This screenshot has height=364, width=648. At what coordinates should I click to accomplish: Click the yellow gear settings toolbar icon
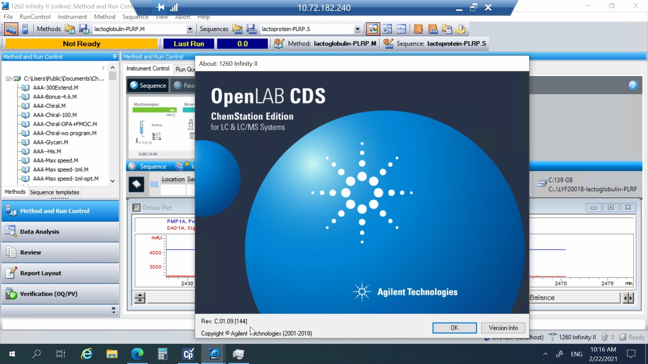pos(461,29)
